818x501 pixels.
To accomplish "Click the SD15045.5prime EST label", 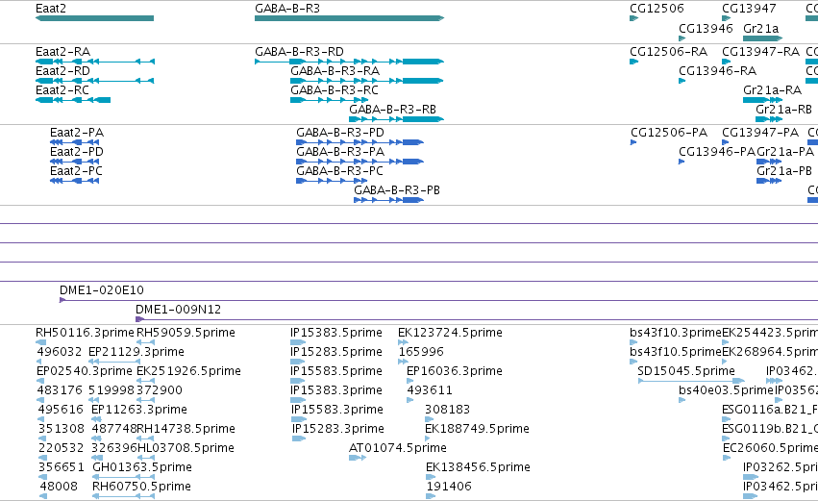I will point(686,371).
